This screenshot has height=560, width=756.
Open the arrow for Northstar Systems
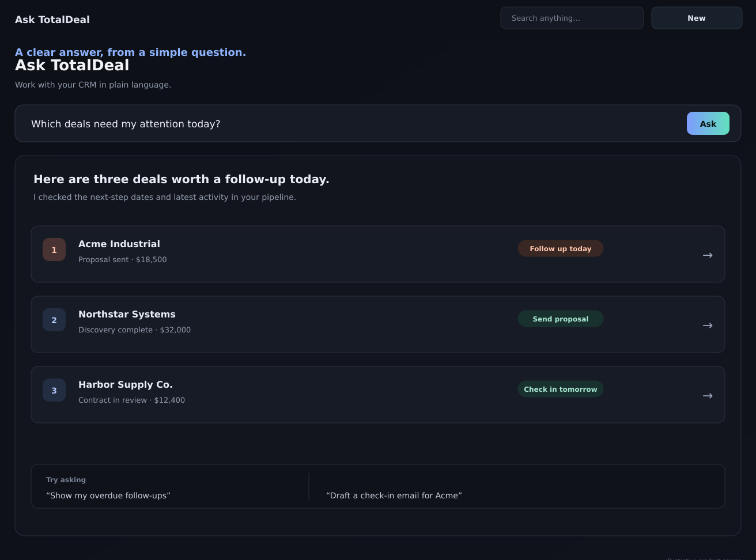click(x=708, y=325)
